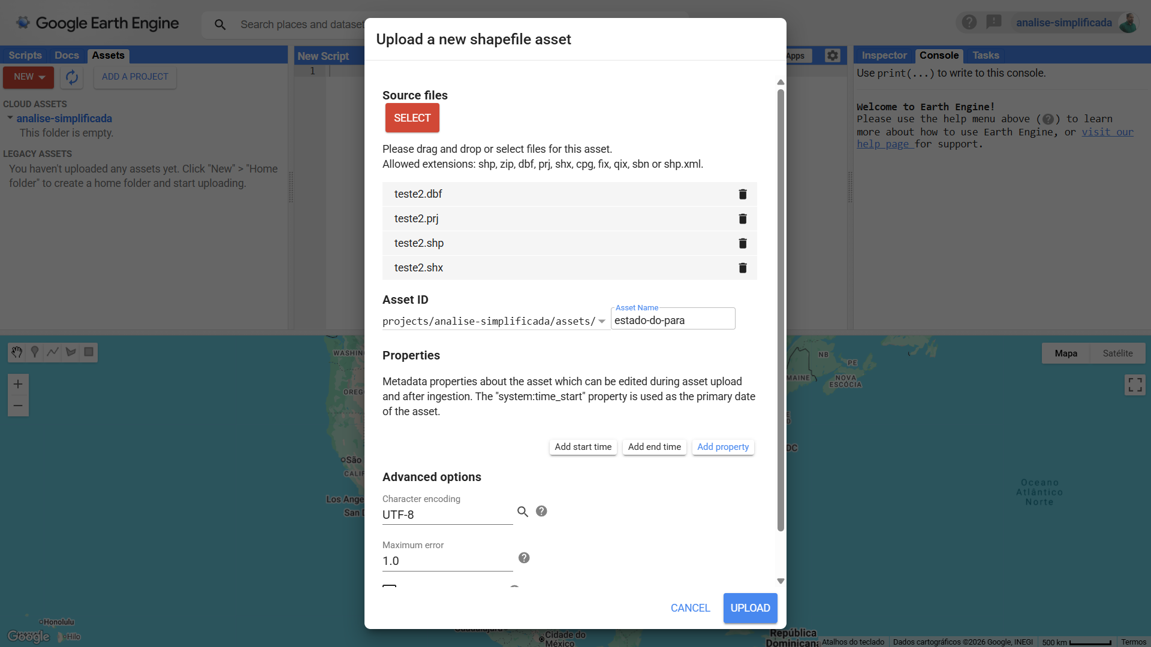This screenshot has height=647, width=1151.
Task: Switch the map to Mapa view
Action: click(1066, 353)
